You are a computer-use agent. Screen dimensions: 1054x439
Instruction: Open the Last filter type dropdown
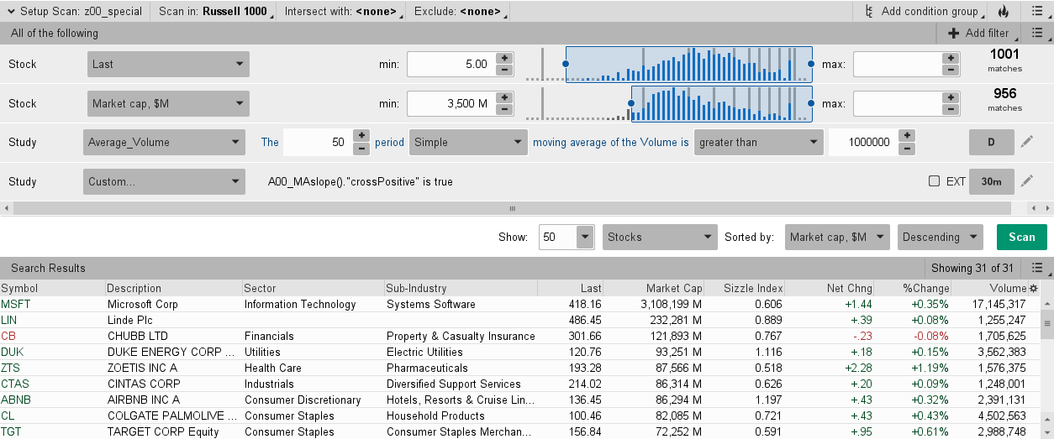coord(168,64)
